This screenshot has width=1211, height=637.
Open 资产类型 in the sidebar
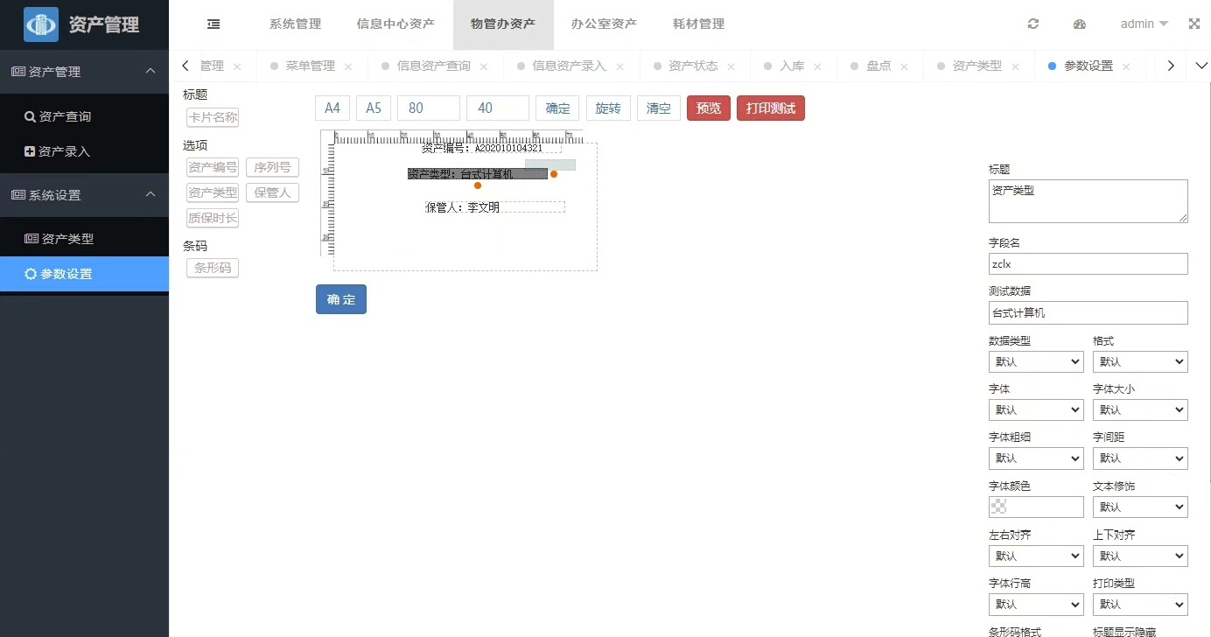(84, 239)
